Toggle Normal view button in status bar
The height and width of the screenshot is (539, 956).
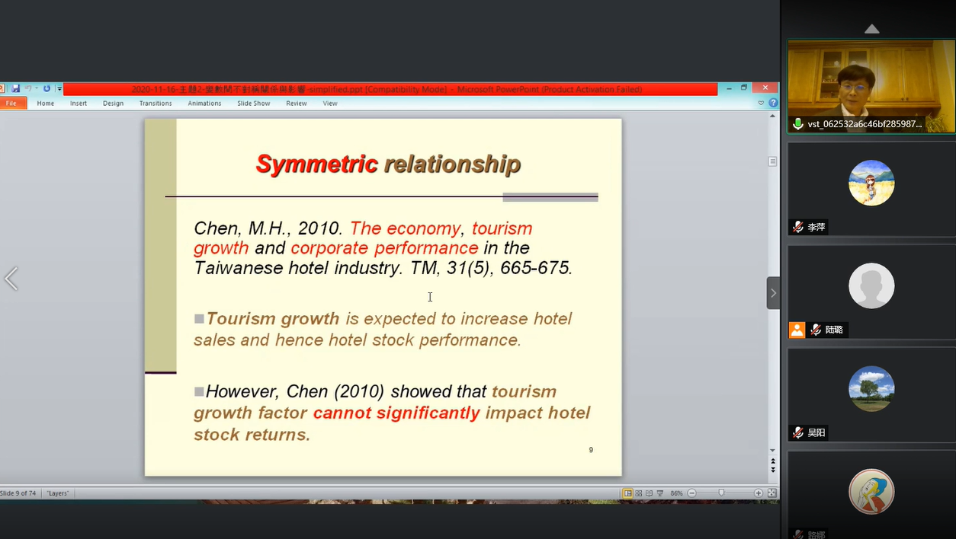click(627, 493)
